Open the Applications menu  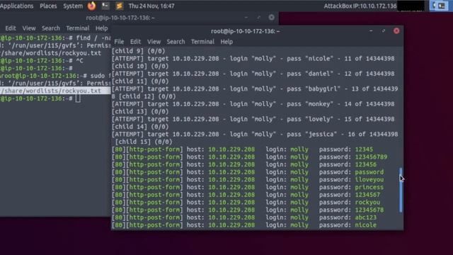tap(17, 6)
